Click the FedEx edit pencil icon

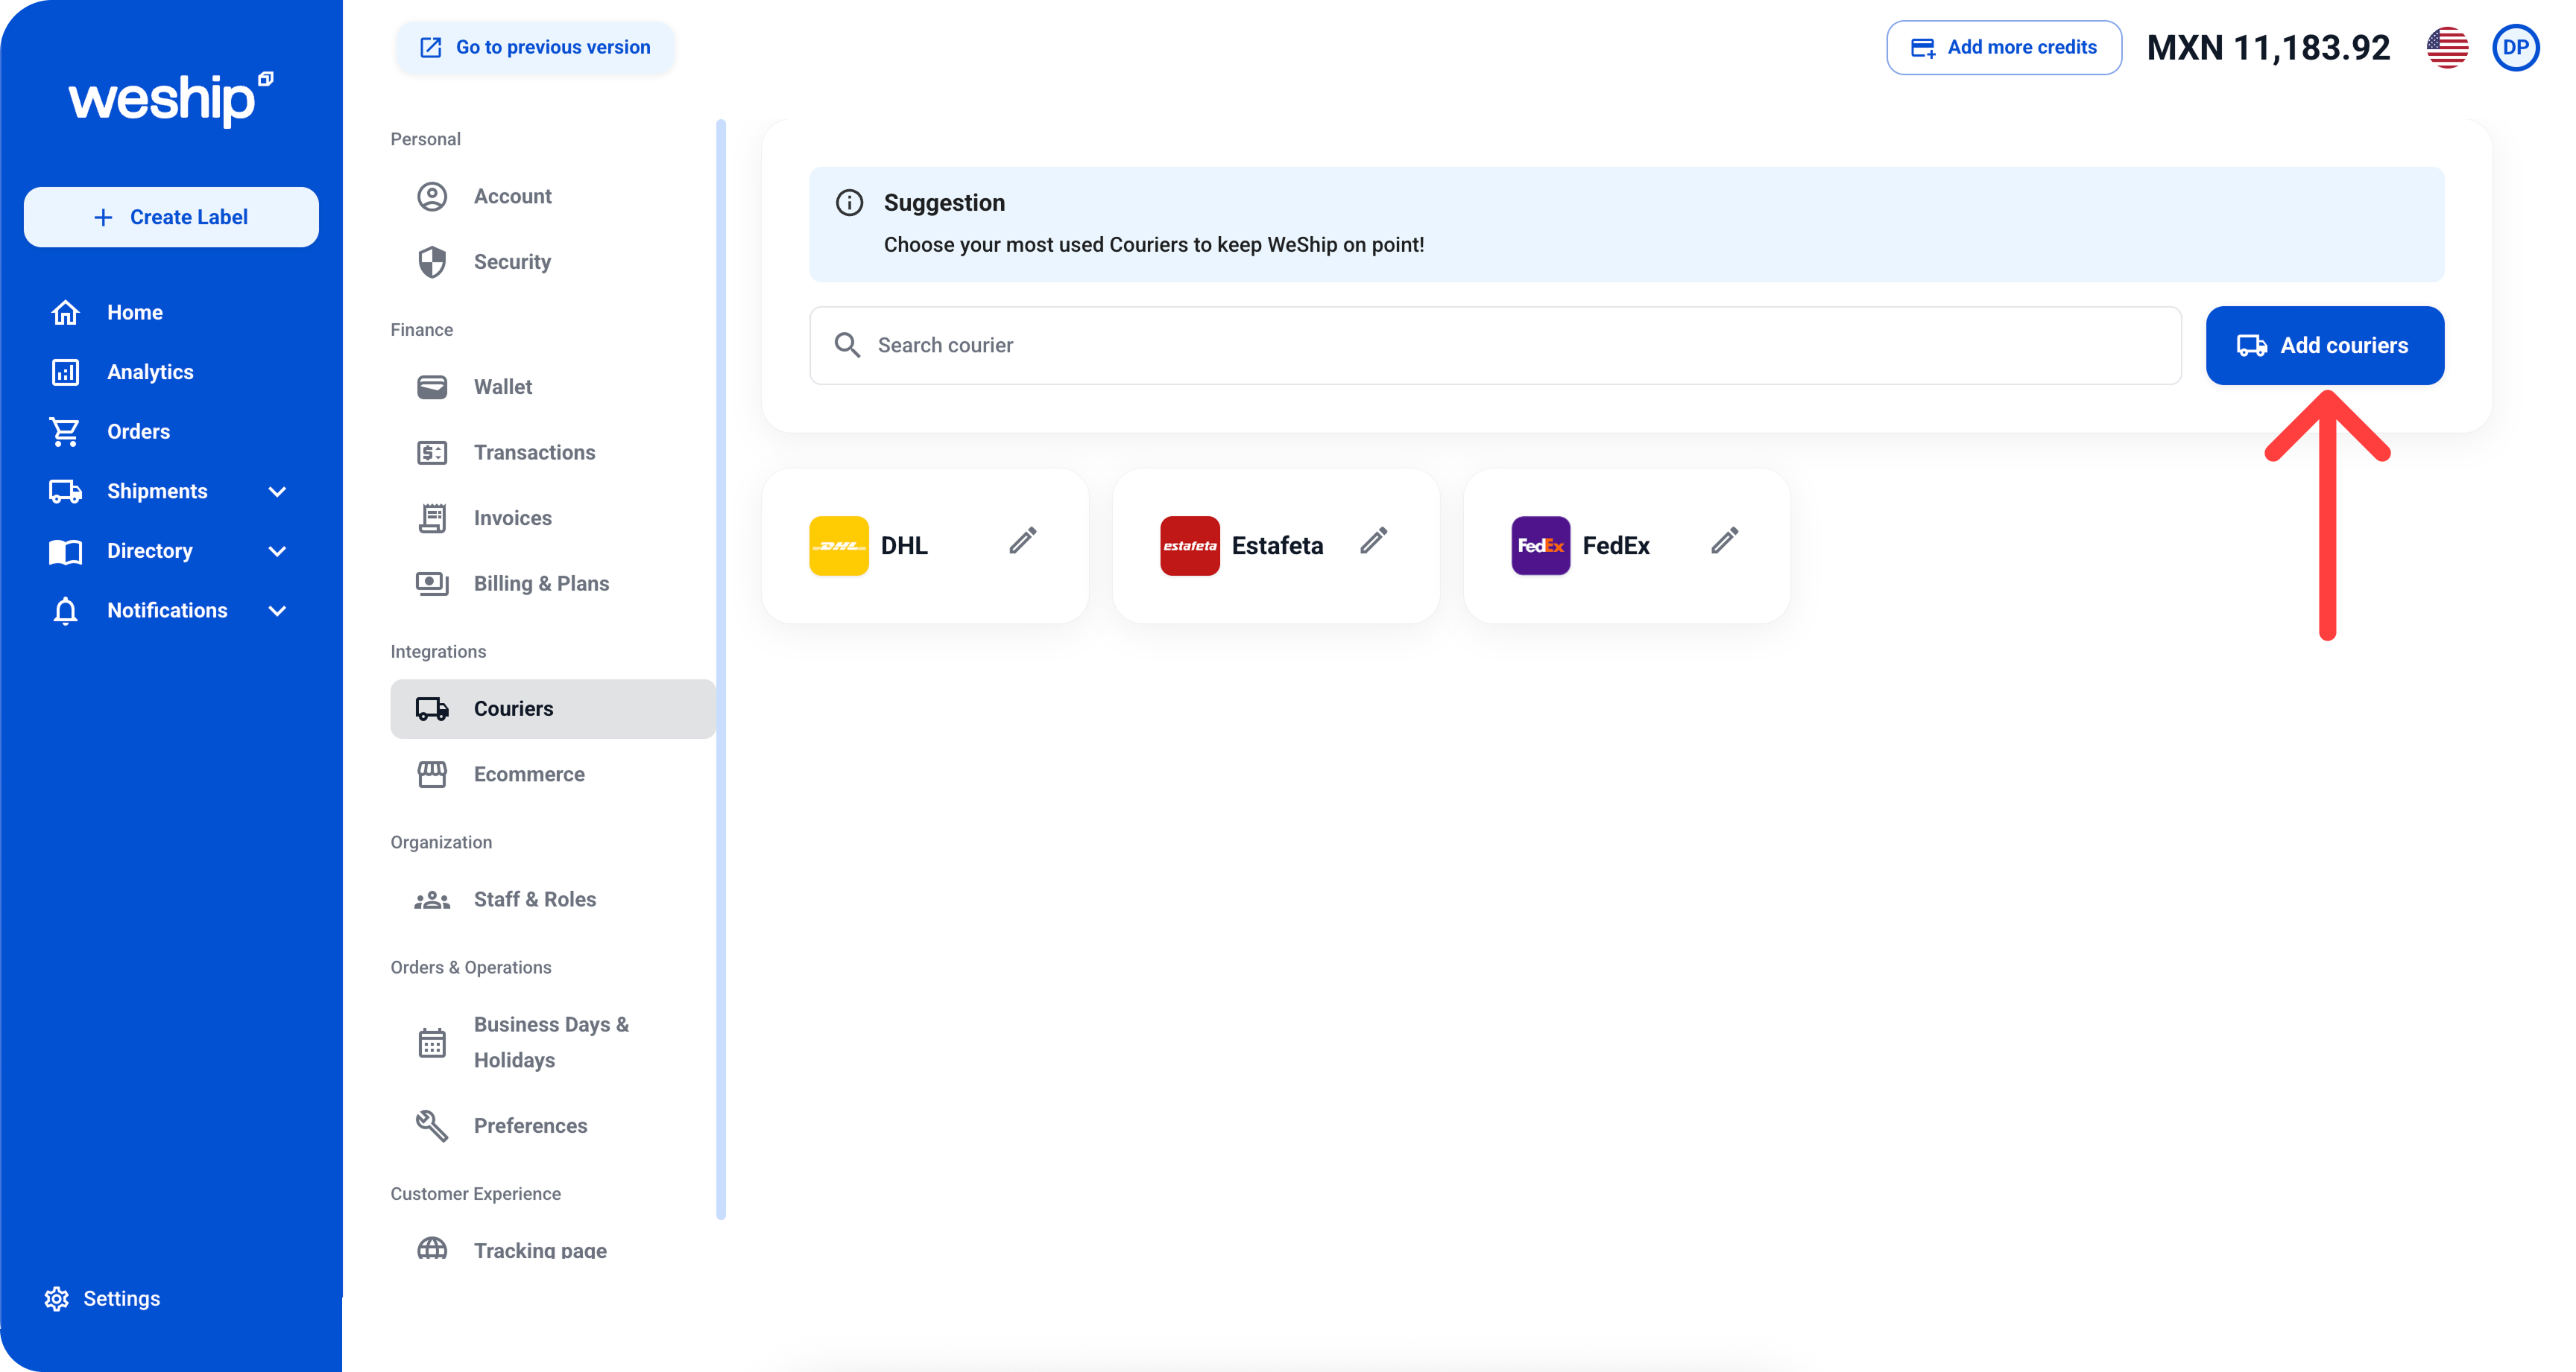click(1724, 541)
